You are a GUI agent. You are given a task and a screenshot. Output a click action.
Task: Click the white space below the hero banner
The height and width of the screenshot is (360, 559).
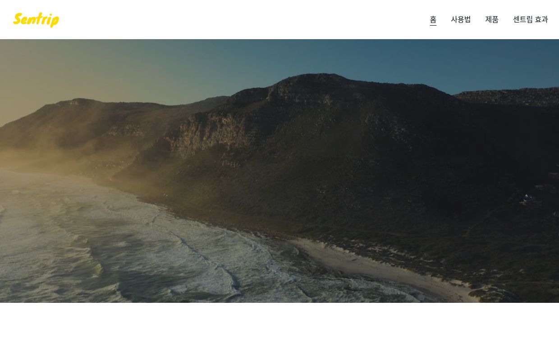click(279, 331)
